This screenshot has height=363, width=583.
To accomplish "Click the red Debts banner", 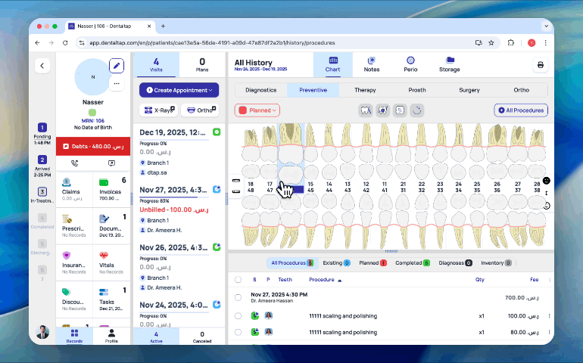I will [93, 145].
